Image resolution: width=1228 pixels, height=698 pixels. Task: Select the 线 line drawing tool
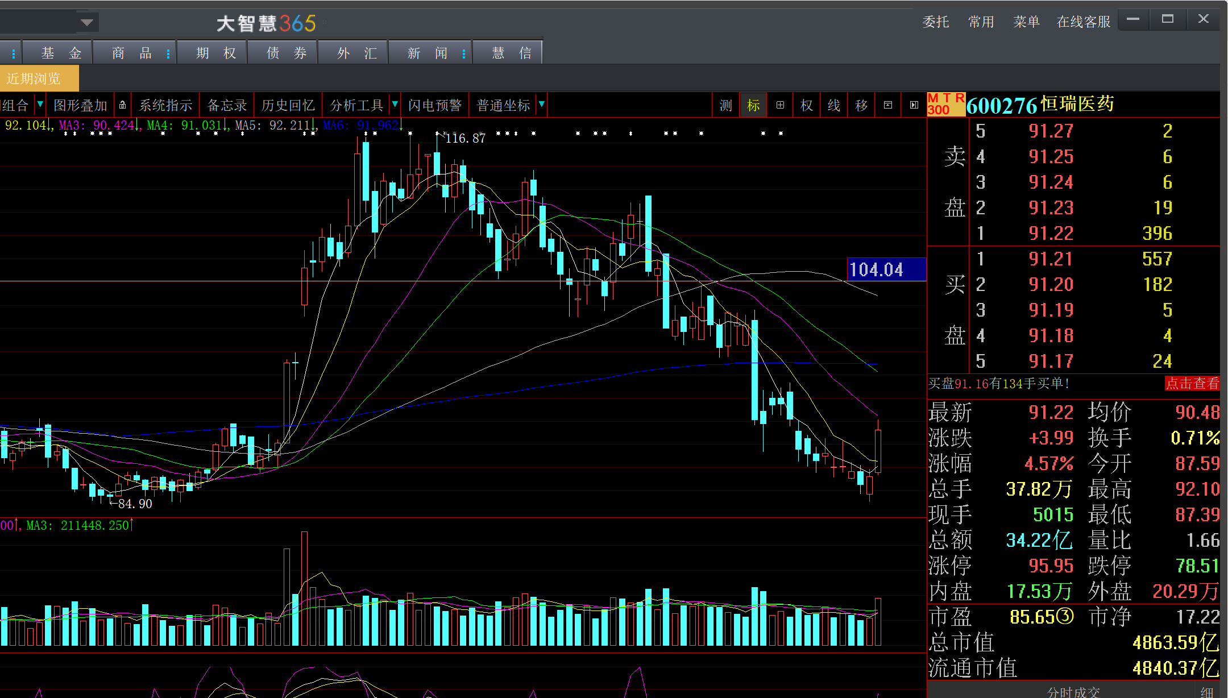(834, 105)
